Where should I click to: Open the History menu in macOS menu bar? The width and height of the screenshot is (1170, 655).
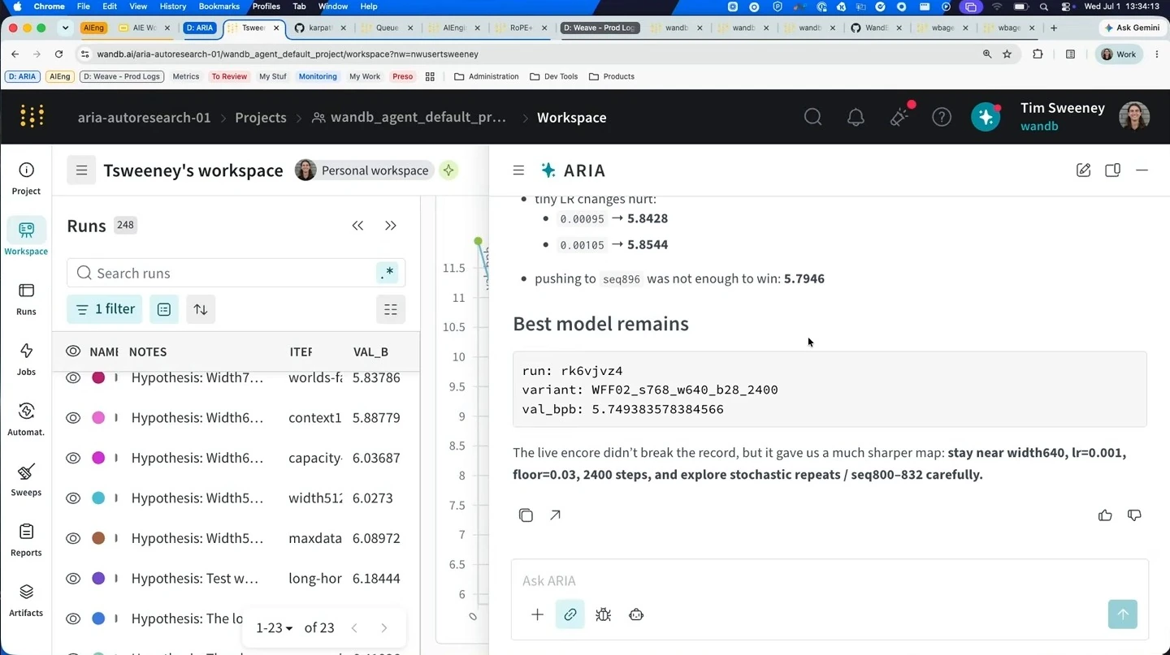[x=172, y=6]
